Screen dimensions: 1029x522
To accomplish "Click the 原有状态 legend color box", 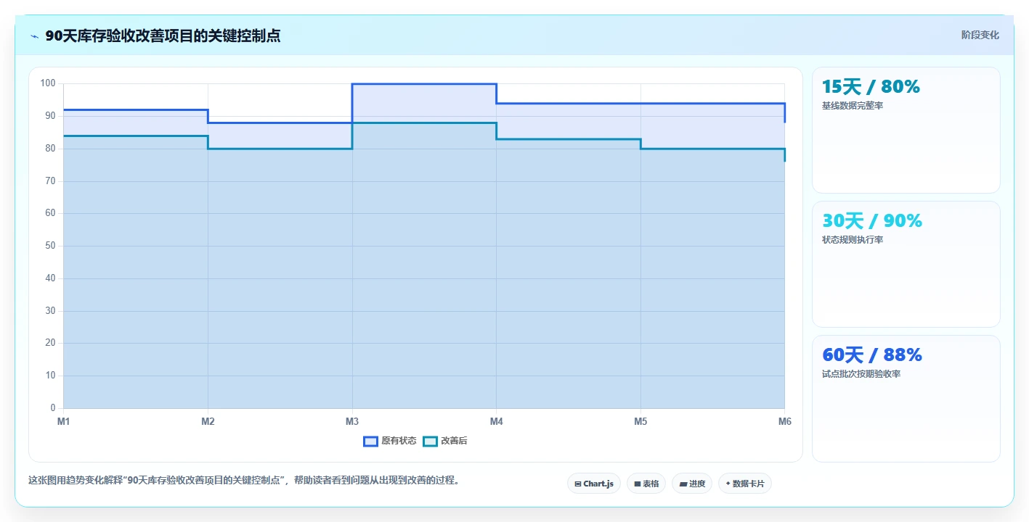I will [370, 441].
